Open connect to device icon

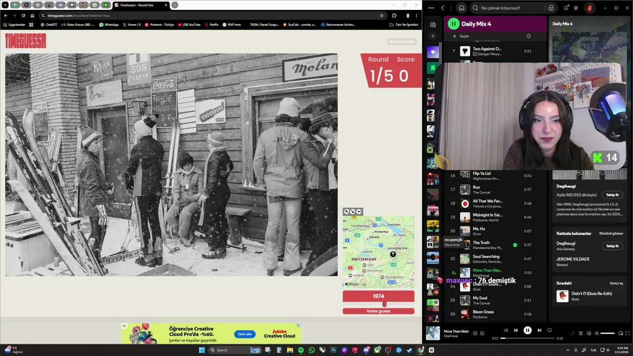tap(588, 333)
